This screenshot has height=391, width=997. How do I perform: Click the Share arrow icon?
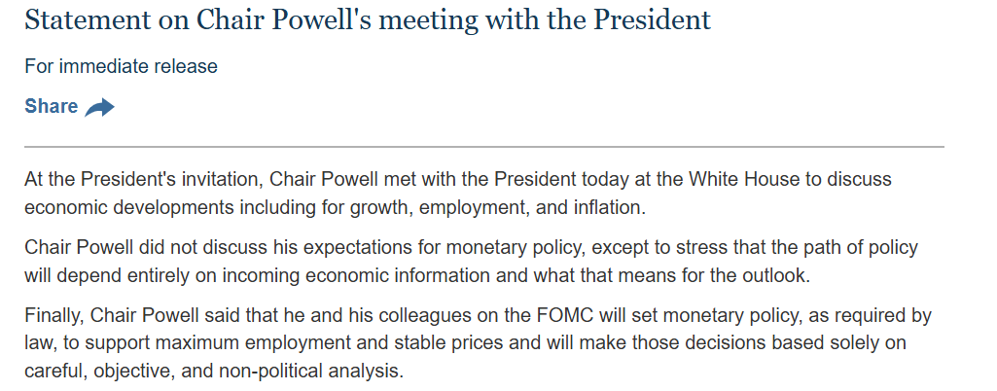click(x=100, y=107)
